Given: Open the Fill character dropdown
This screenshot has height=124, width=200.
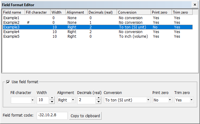Looking at the screenshot, I should pos(32,100).
